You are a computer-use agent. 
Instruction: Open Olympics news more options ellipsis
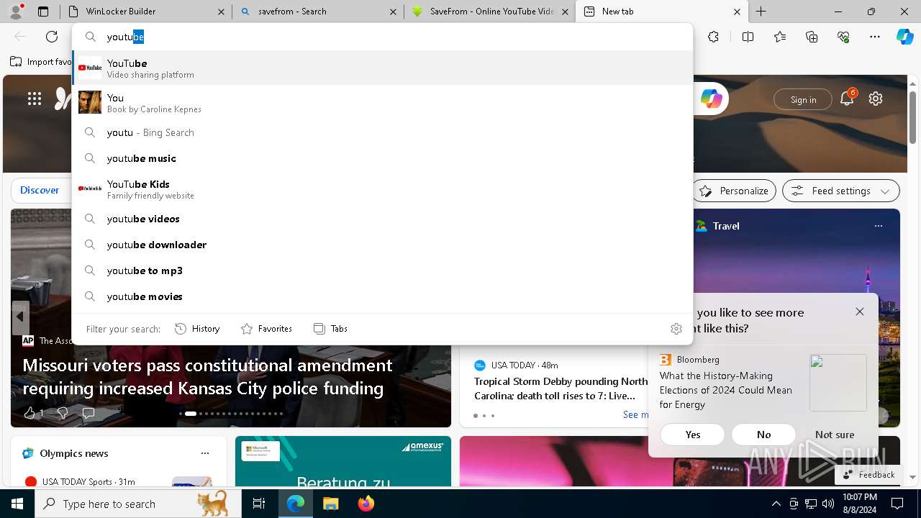pos(205,453)
